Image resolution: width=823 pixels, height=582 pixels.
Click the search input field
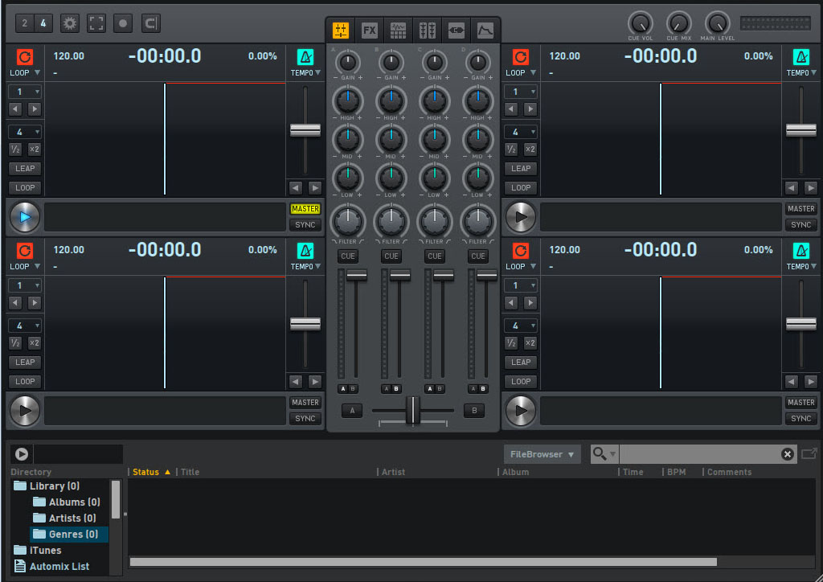(700, 454)
